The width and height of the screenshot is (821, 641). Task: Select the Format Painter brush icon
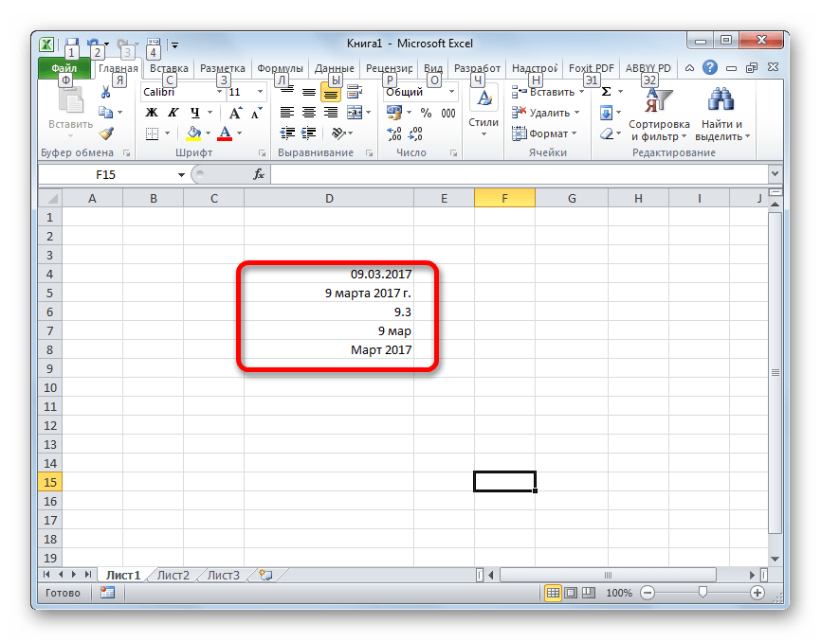[x=106, y=134]
